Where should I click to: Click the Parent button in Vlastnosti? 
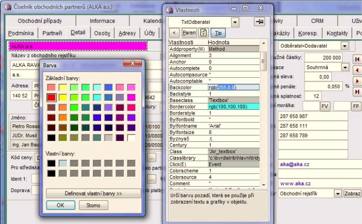(189, 33)
